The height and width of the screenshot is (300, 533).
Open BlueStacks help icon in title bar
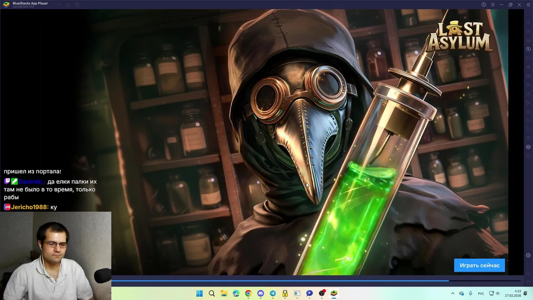[x=483, y=5]
